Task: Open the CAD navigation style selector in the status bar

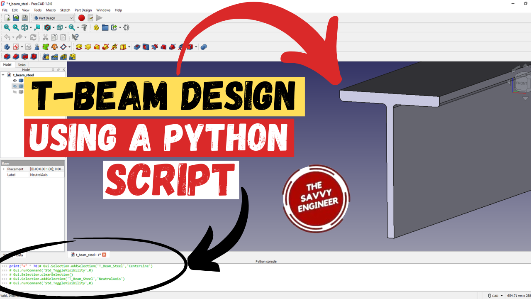Action: point(494,295)
